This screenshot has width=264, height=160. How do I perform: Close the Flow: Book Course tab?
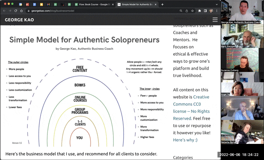(x=113, y=5)
